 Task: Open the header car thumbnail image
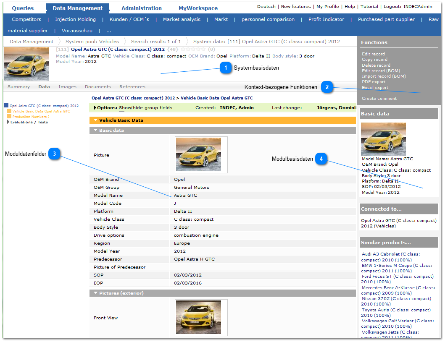click(x=26, y=64)
